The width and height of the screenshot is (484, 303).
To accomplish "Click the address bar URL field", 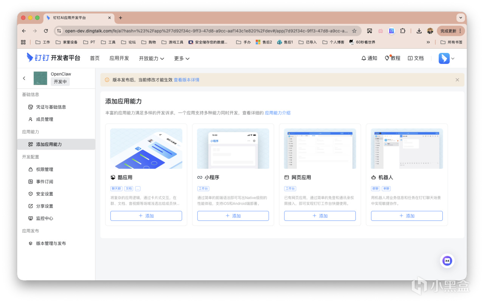I will [206, 31].
